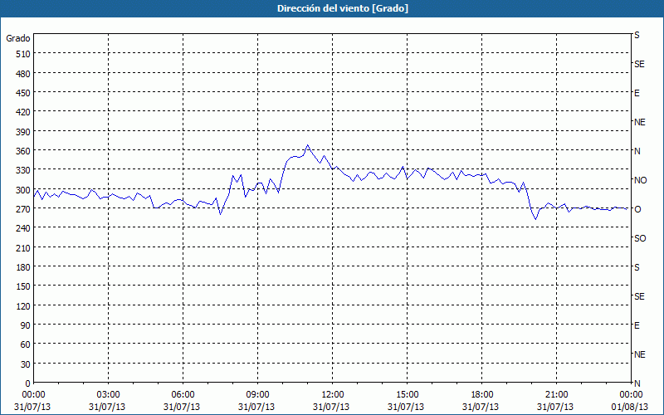Select the SE compass label at 135 level
This screenshot has height=415, width=664.
[639, 296]
